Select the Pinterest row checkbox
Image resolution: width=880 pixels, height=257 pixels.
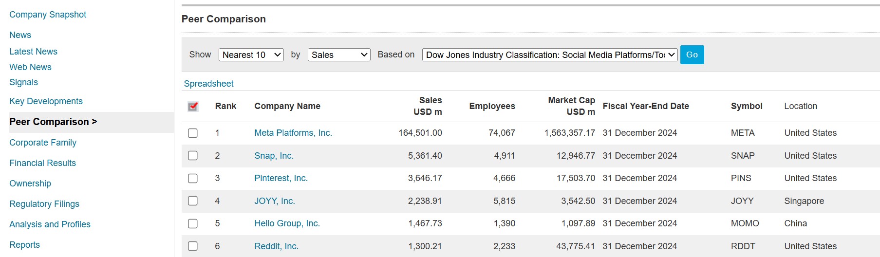coord(193,179)
